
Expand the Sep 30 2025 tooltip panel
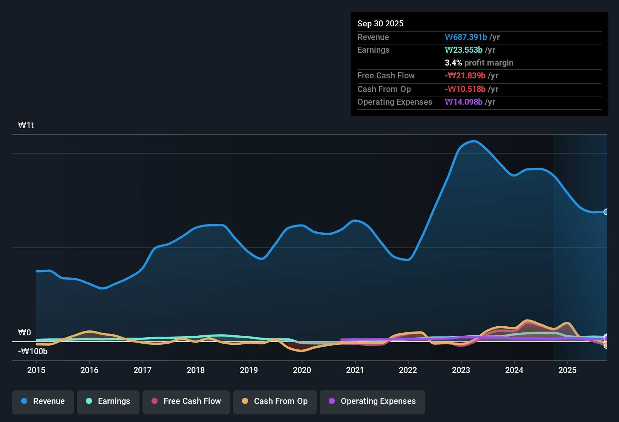380,23
